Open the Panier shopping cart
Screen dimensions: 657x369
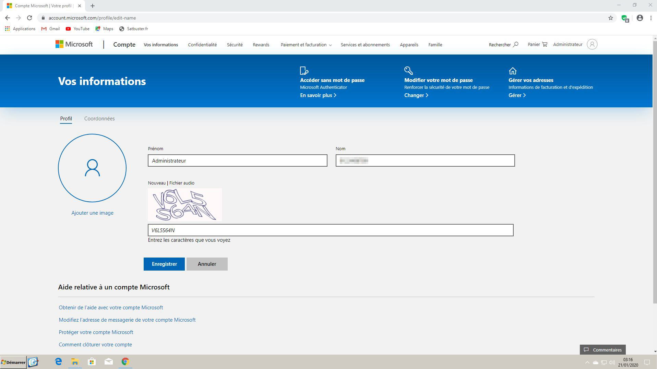pos(537,44)
